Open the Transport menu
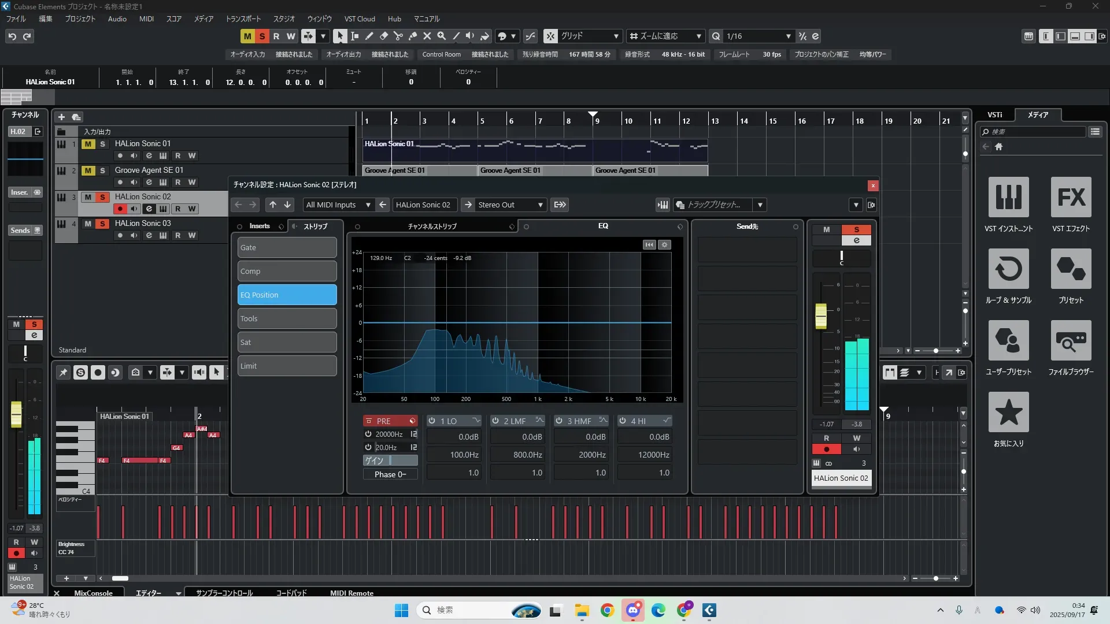Viewport: 1110px width, 624px height. click(243, 18)
